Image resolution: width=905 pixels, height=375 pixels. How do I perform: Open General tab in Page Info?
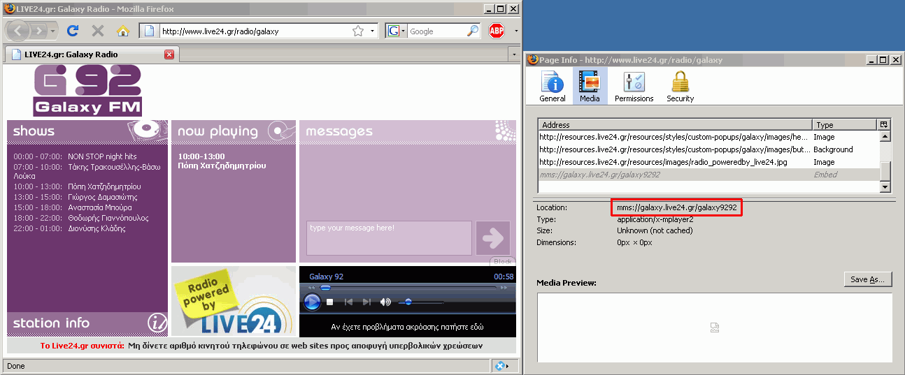point(553,87)
